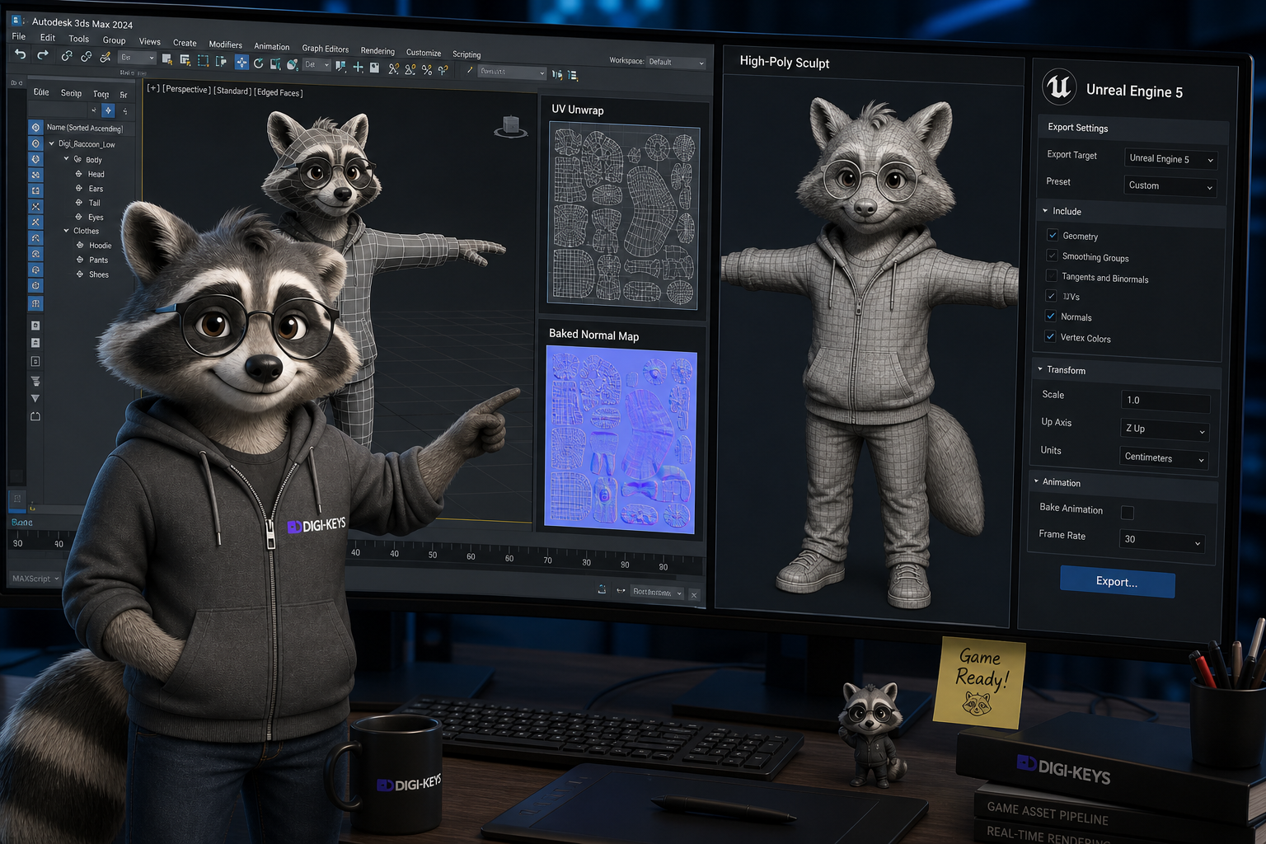
Task: Toggle the Window/Crossing selection icon
Action: (221, 61)
